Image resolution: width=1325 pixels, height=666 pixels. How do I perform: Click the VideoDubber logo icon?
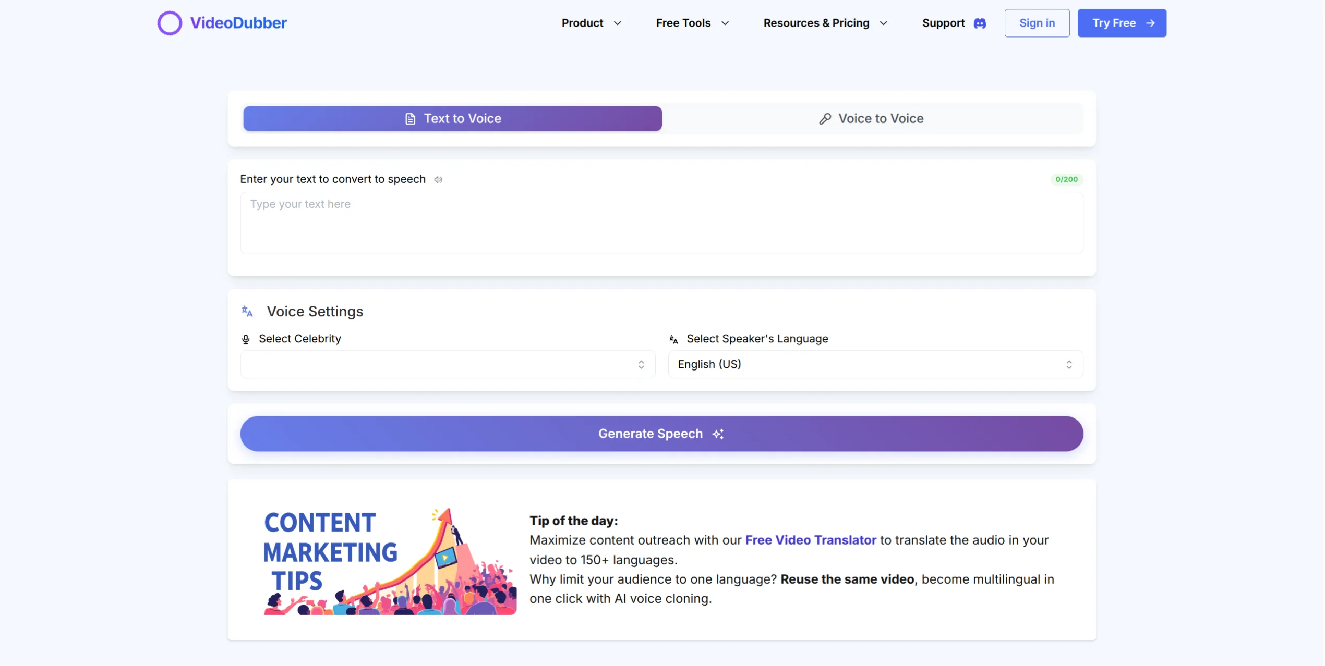169,22
